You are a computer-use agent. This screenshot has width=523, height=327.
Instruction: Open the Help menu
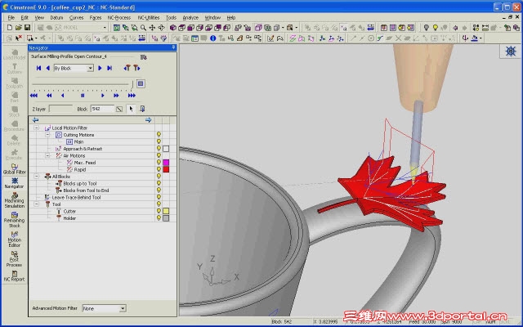pyautogui.click(x=231, y=17)
